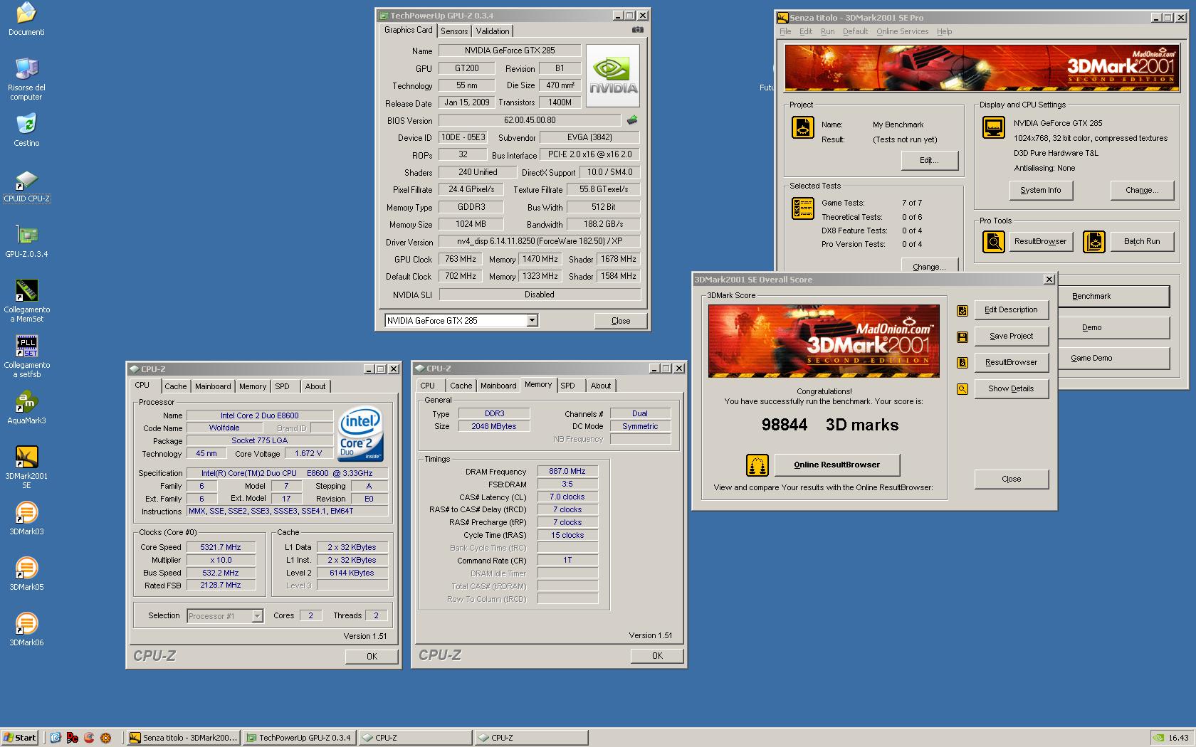Open GPU selection dropdown in GPU-Z
This screenshot has height=747, width=1196.
tap(532, 321)
